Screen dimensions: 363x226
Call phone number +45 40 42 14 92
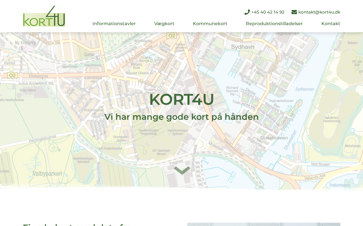[268, 12]
